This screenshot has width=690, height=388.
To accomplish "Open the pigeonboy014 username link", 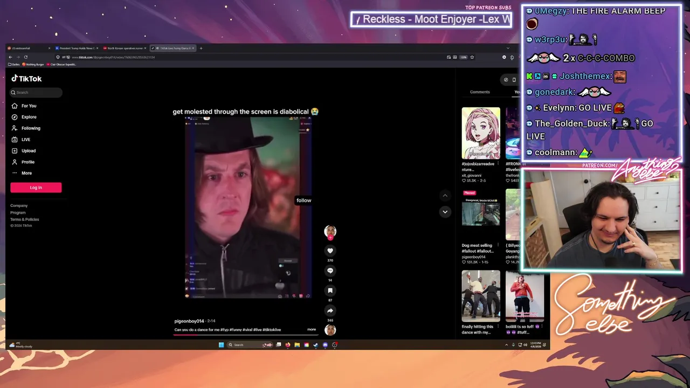I will pos(189,321).
